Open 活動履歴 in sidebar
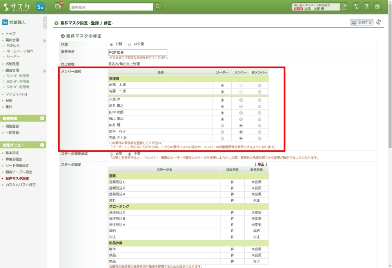The width and height of the screenshot is (392, 268). [12, 64]
